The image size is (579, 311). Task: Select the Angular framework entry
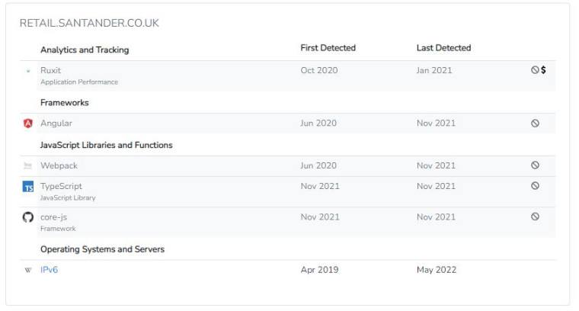click(56, 123)
